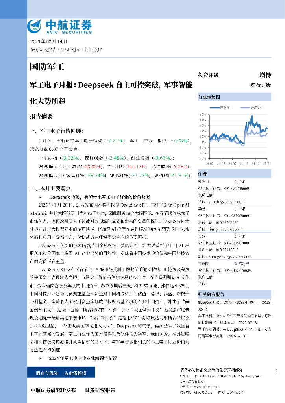Click the bullet heading 'Deepseek突破,有望带来军工电子行业的价值修复'
285x403 pixels.
click(x=100, y=197)
